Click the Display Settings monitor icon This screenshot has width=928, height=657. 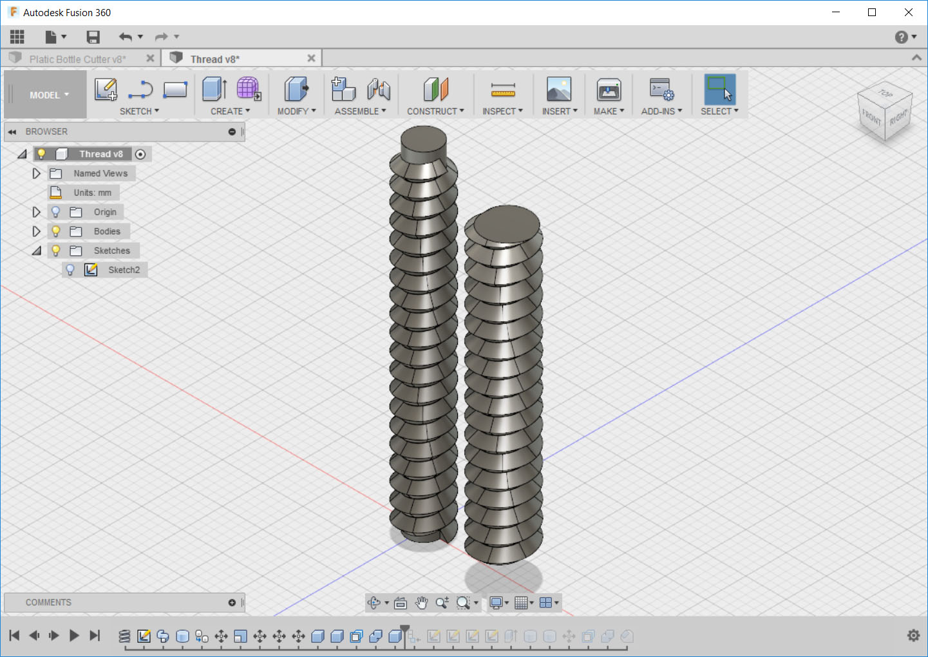[497, 603]
